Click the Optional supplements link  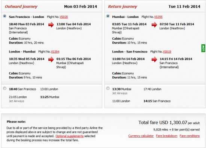[70, 136]
